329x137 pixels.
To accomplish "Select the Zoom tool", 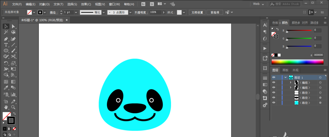I will 13,107.
